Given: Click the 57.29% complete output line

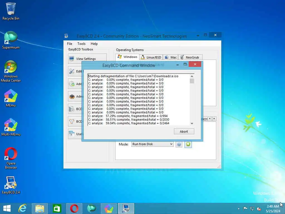Looking at the screenshot, I should (x=128, y=116).
